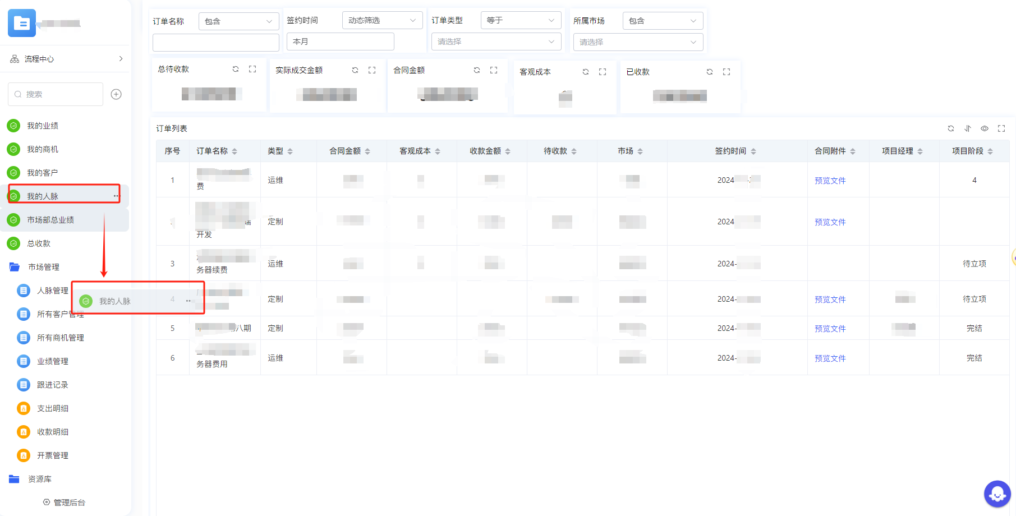Open the 签约时间 动态筛选 dropdown
Image resolution: width=1016 pixels, height=516 pixels.
382,20
